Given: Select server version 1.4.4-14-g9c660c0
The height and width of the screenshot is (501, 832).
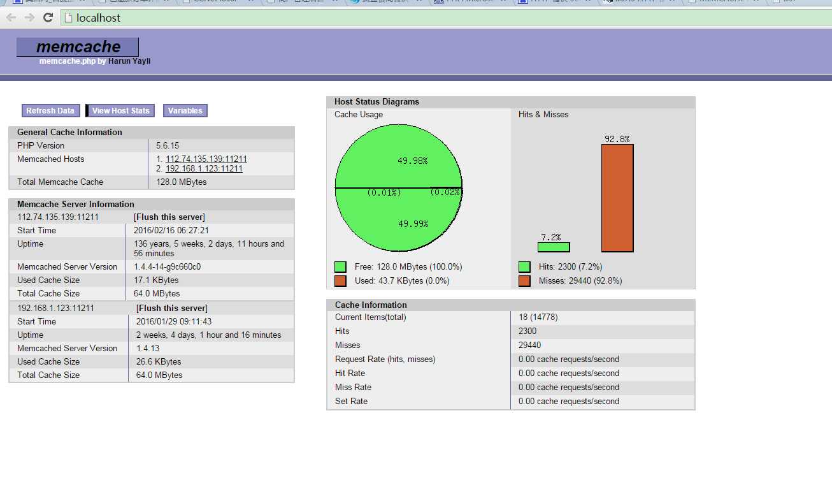Looking at the screenshot, I should 168,266.
